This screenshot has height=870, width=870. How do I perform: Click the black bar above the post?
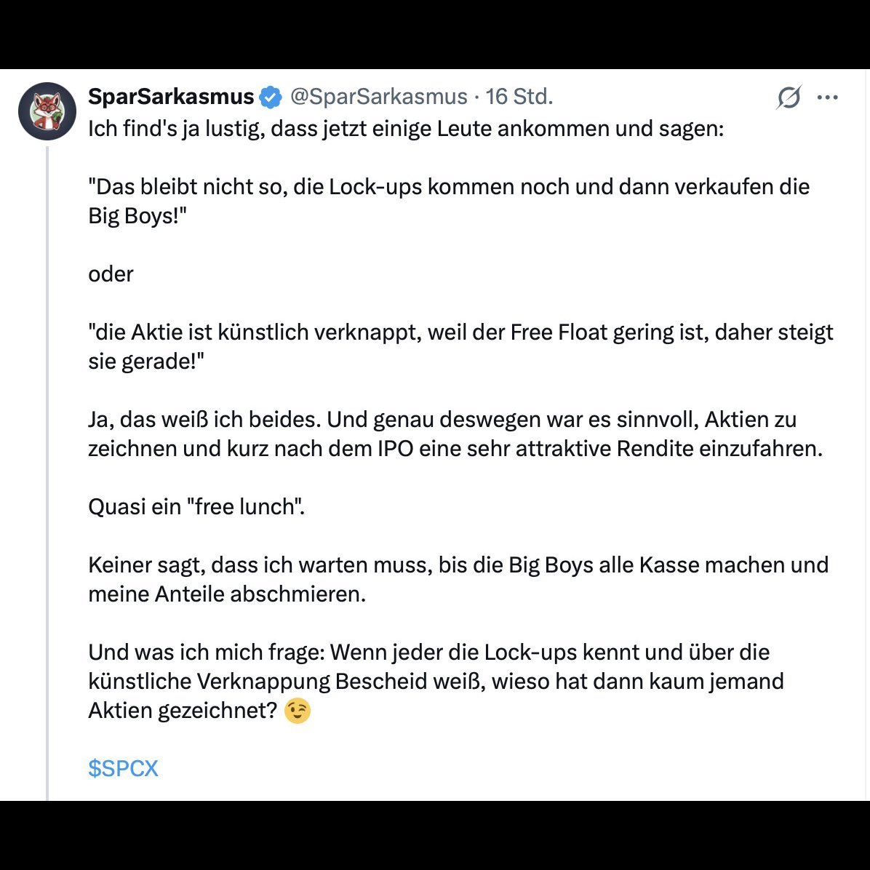(435, 34)
